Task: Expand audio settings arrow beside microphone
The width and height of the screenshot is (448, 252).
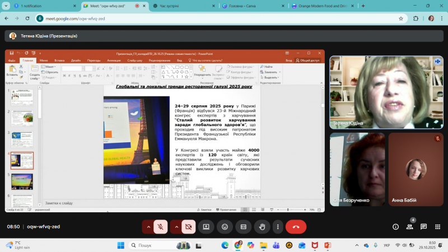Action: point(147,226)
